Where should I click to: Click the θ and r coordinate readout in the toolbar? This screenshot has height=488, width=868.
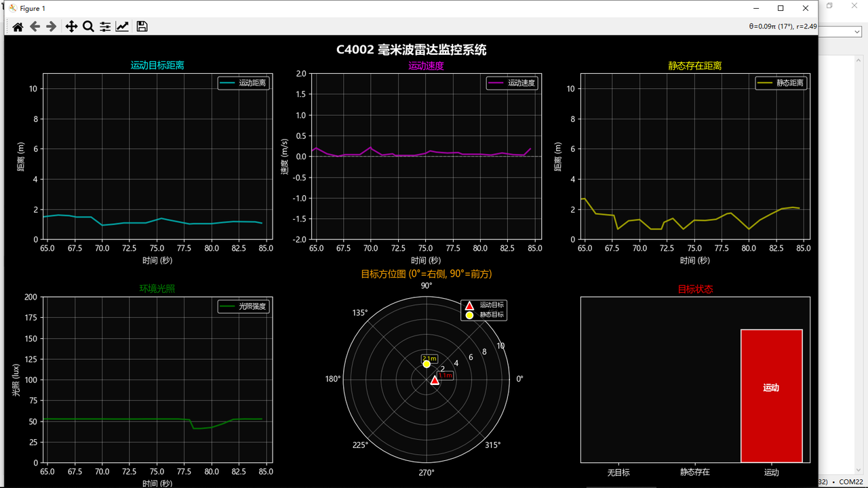pos(783,26)
